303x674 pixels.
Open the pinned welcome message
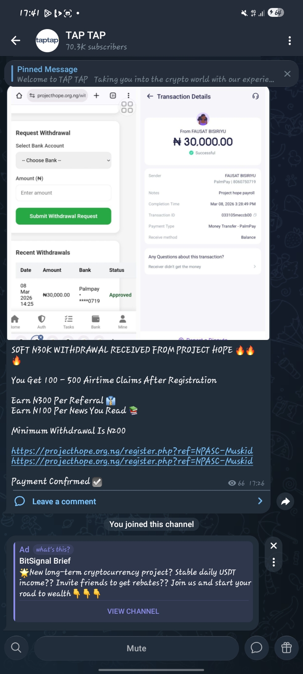point(146,74)
